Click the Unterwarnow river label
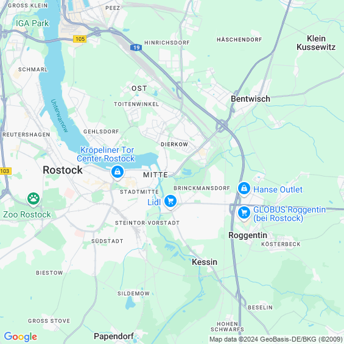 (x=59, y=116)
